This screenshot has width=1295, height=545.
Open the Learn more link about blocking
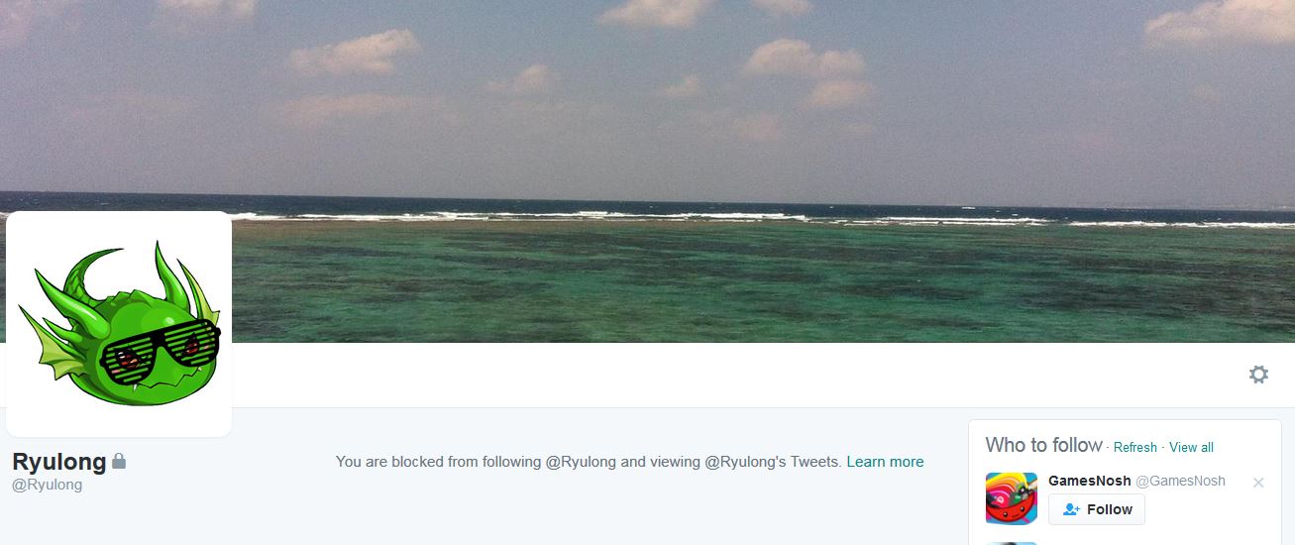(x=885, y=462)
